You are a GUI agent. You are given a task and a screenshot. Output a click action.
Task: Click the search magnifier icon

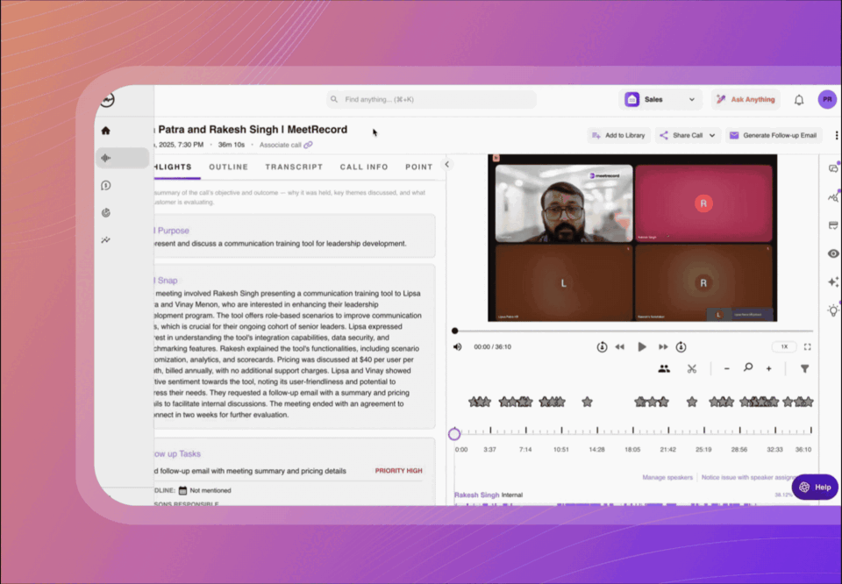(334, 99)
